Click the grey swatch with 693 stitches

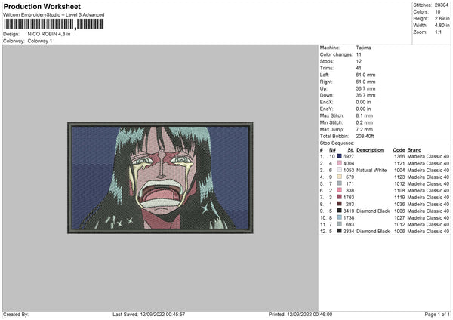pyautogui.click(x=340, y=224)
